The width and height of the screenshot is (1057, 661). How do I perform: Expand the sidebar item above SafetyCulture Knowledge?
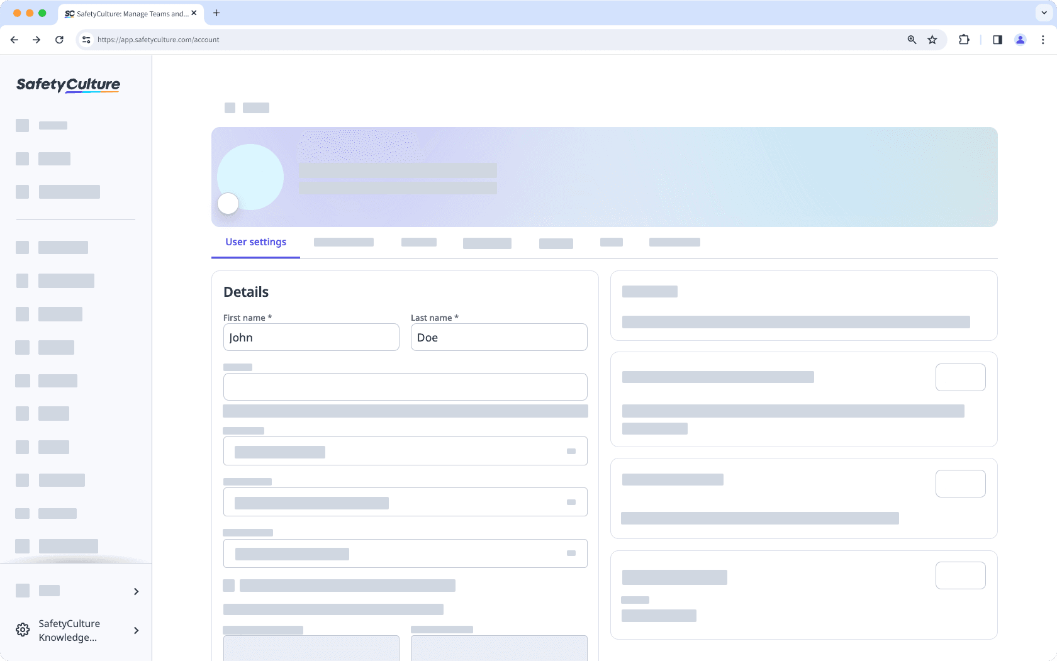(135, 591)
